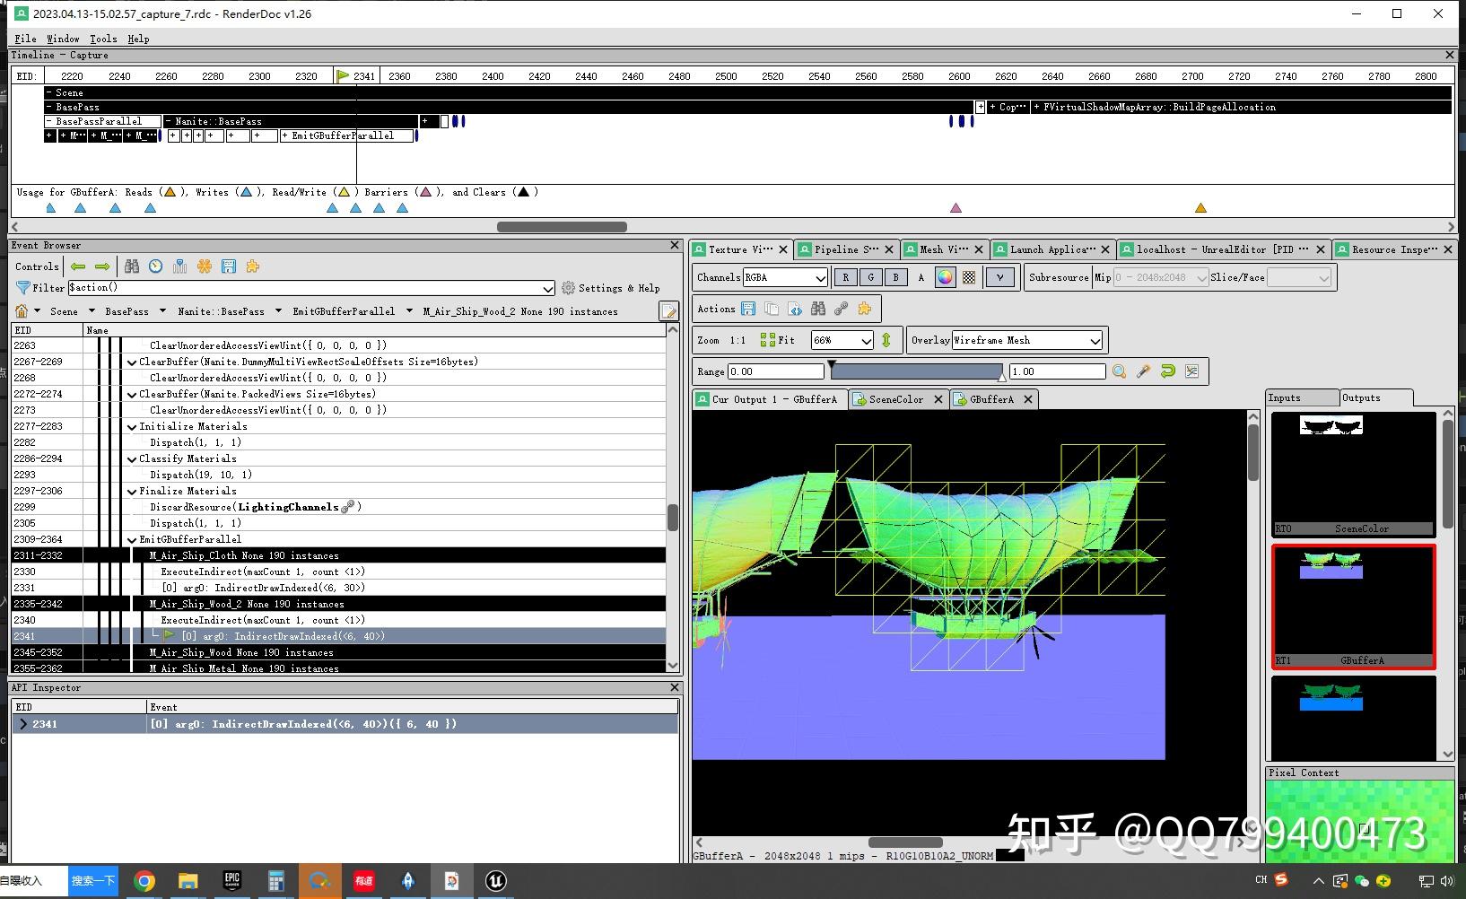
Task: Toggle the Red channel display
Action: (x=844, y=277)
